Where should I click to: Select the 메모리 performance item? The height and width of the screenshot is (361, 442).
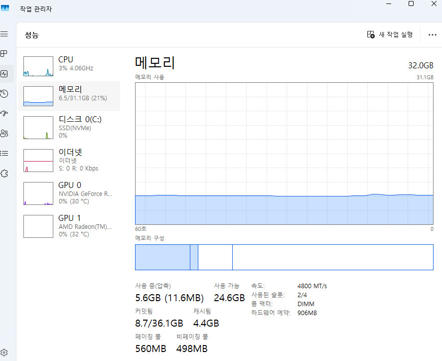pyautogui.click(x=69, y=96)
